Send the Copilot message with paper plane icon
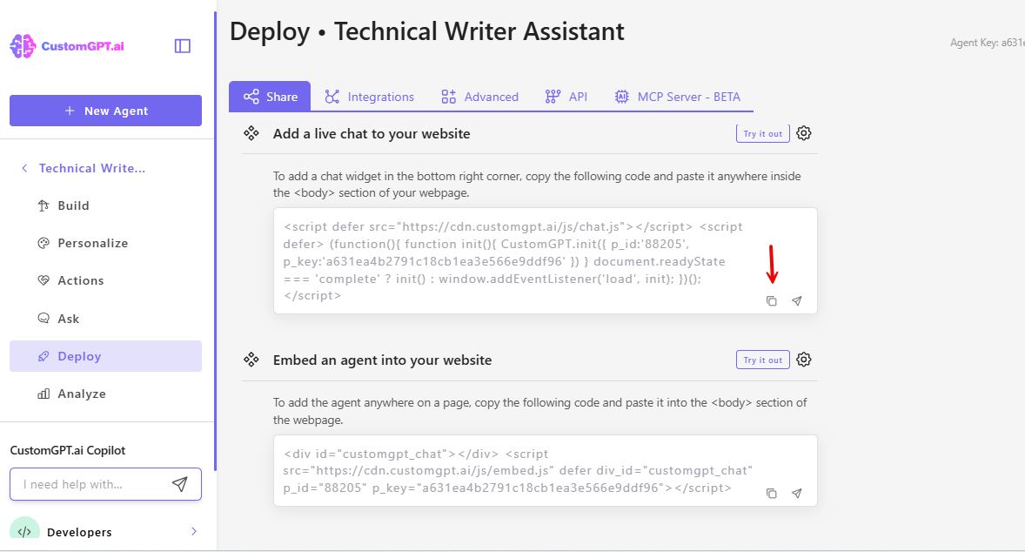This screenshot has width=1025, height=552. (x=180, y=484)
